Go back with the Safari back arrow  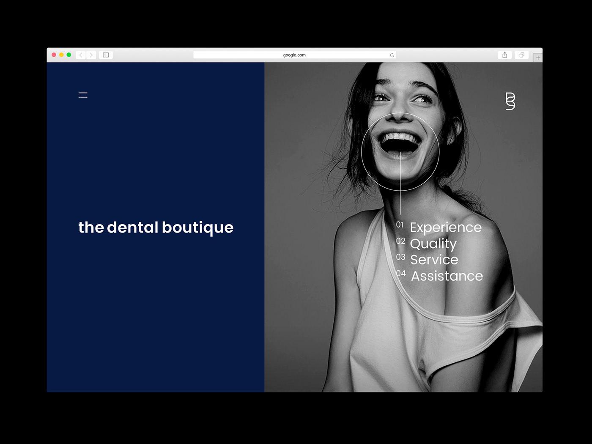[x=81, y=55]
